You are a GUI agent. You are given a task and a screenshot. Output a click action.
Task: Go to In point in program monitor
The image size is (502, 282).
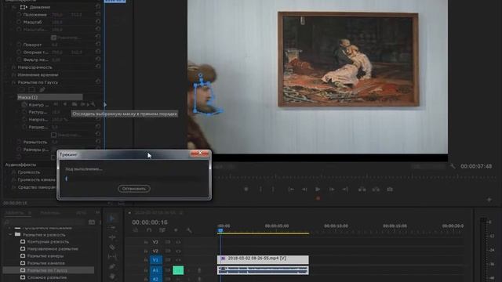291,190
